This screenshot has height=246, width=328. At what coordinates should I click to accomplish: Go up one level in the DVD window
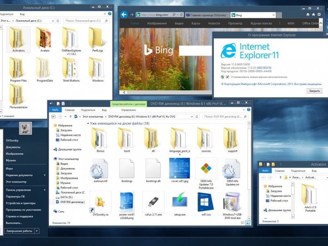(x=71, y=117)
